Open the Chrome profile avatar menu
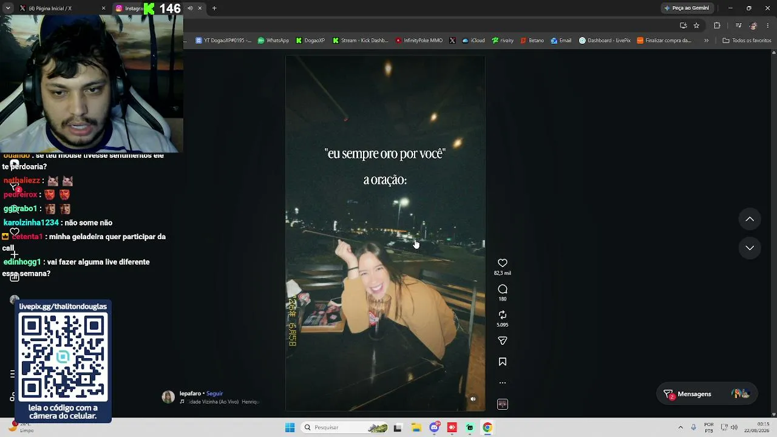 pos(753,25)
